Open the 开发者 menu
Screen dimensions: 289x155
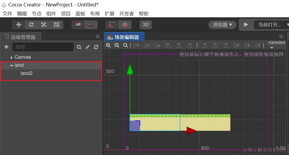click(x=126, y=14)
